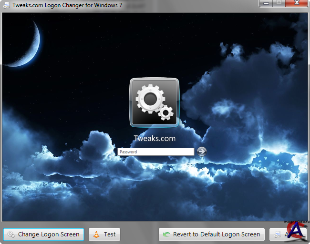Maximize the Logon Changer window
This screenshot has width=310, height=244.
point(279,3)
